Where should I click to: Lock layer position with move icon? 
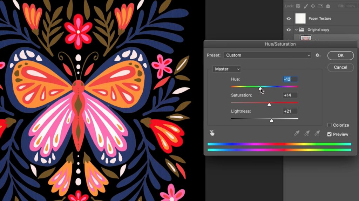pyautogui.click(x=313, y=6)
